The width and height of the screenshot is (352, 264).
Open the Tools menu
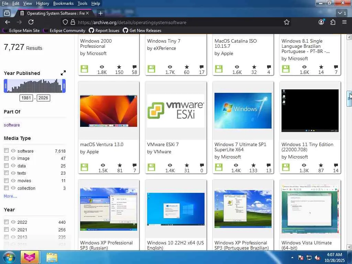(x=82, y=3)
